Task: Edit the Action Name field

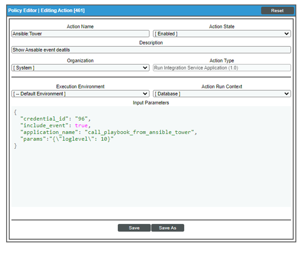Action: click(x=80, y=34)
